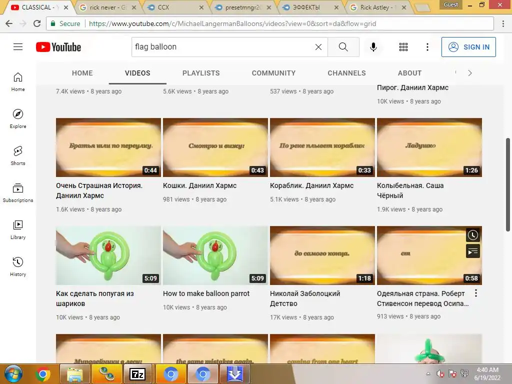Open video titled Колыбельная. Саша Чёрный

[x=410, y=190]
